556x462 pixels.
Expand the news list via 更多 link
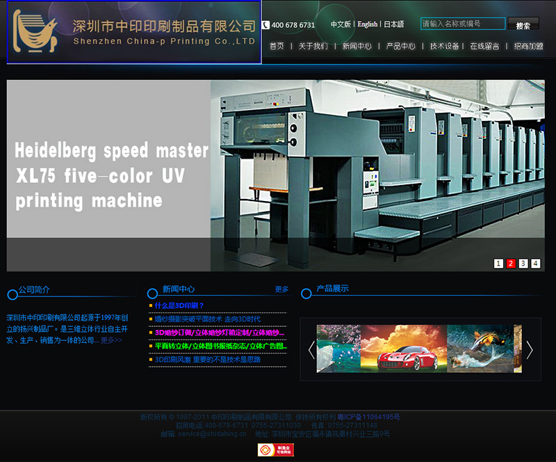tap(281, 289)
